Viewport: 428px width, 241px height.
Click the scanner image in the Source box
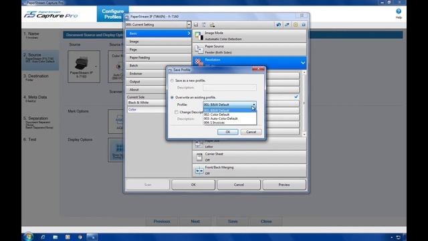[x=82, y=64]
